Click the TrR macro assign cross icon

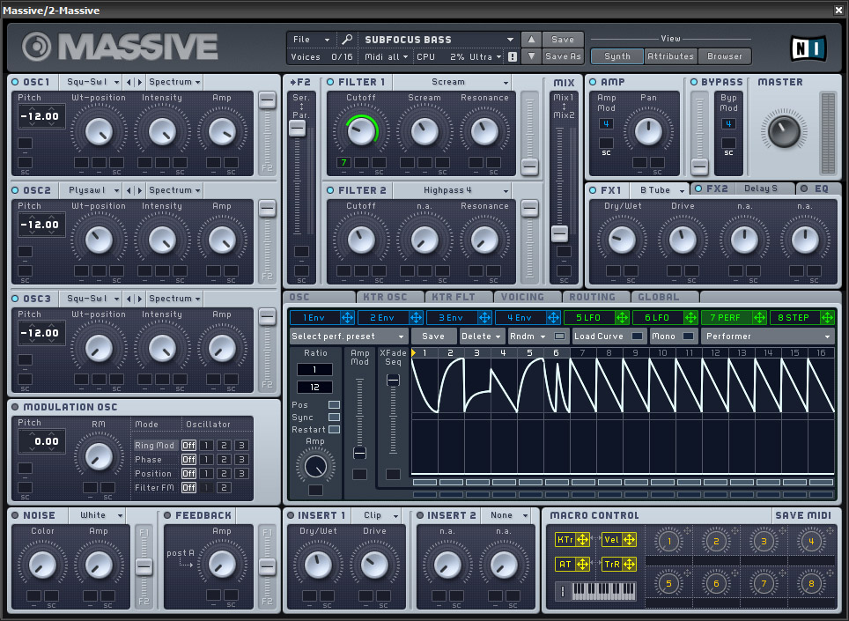point(629,564)
